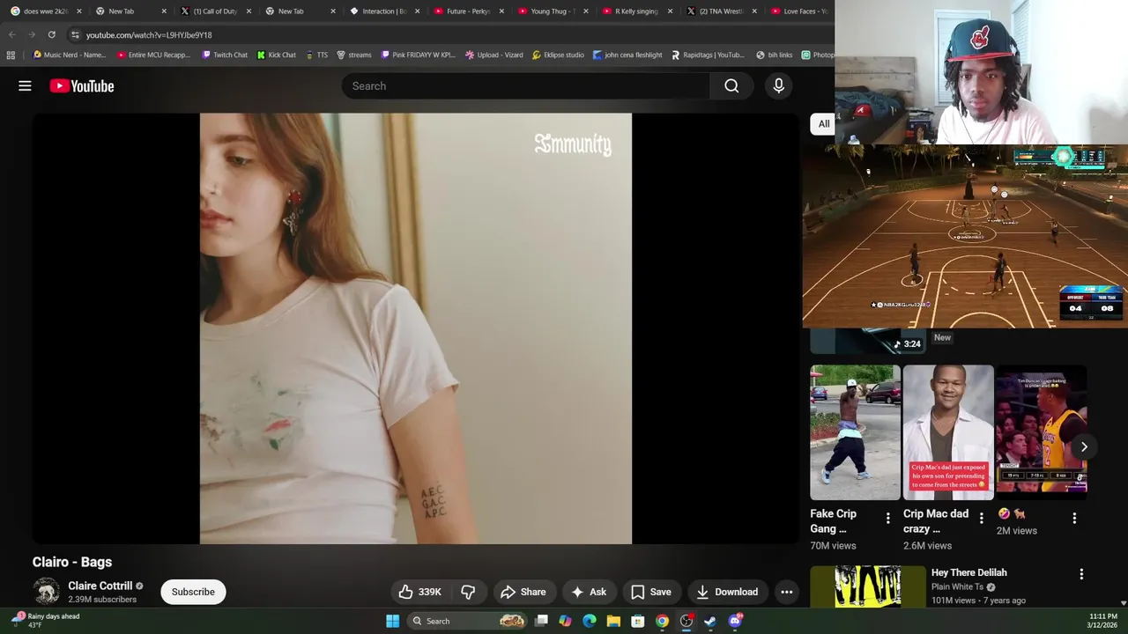Open the options menu for the 2M views short
1128x634 pixels.
[1074, 519]
